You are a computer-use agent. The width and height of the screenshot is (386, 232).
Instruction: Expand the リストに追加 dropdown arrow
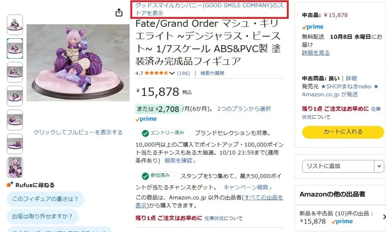pos(379,166)
